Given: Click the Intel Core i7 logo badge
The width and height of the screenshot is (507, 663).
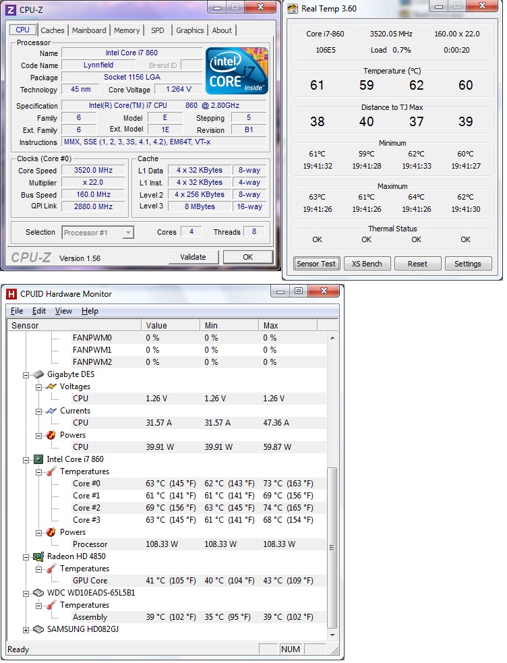Looking at the screenshot, I should click(x=237, y=71).
